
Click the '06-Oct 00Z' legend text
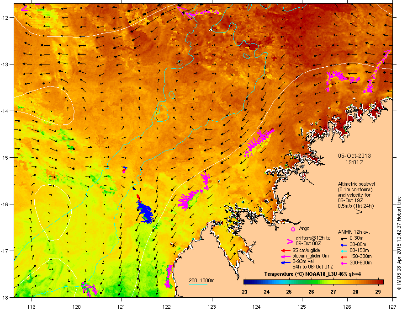click(308, 243)
